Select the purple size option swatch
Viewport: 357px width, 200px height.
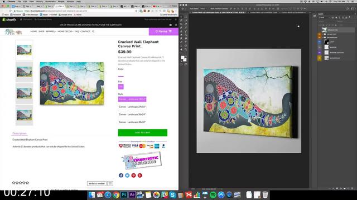pos(121,87)
